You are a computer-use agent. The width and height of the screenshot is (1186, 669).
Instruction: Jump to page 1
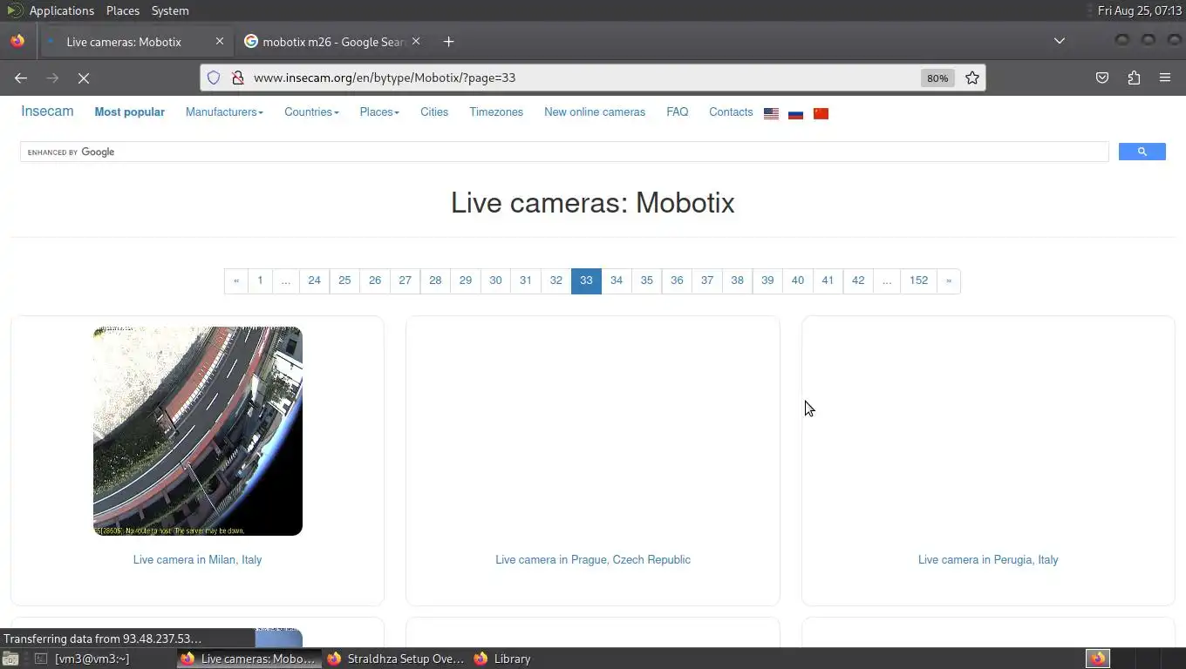[x=260, y=280]
